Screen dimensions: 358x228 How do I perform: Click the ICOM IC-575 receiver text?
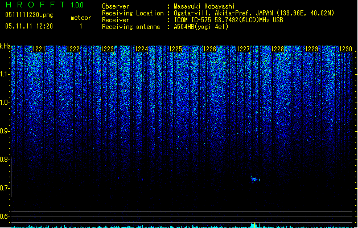pos(229,20)
